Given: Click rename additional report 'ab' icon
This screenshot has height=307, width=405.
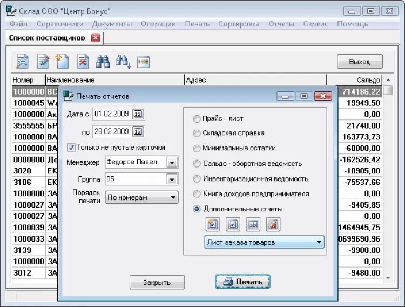Looking at the screenshot, I should 253,224.
